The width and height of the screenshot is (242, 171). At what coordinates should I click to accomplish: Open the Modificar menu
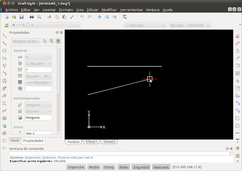point(109,10)
